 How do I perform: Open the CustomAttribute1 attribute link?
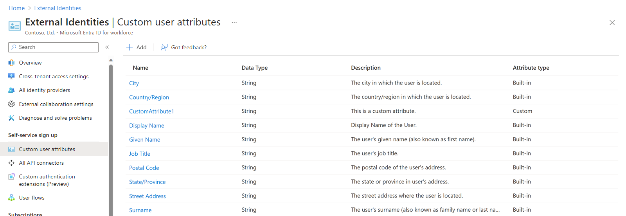(x=151, y=112)
